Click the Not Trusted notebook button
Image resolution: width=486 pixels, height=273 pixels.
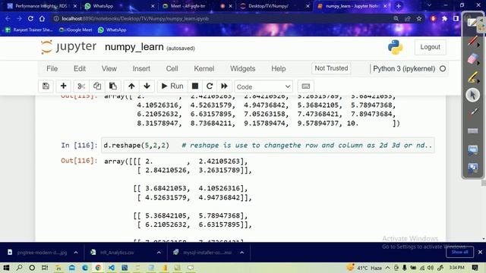331,68
